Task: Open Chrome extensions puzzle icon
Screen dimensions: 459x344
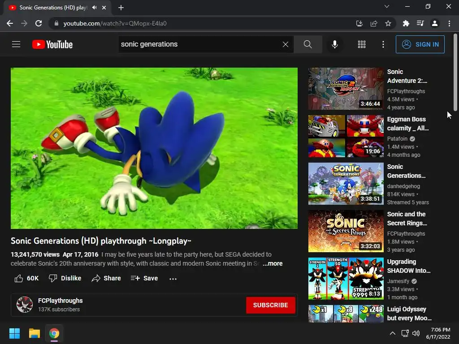Action: (x=406, y=23)
